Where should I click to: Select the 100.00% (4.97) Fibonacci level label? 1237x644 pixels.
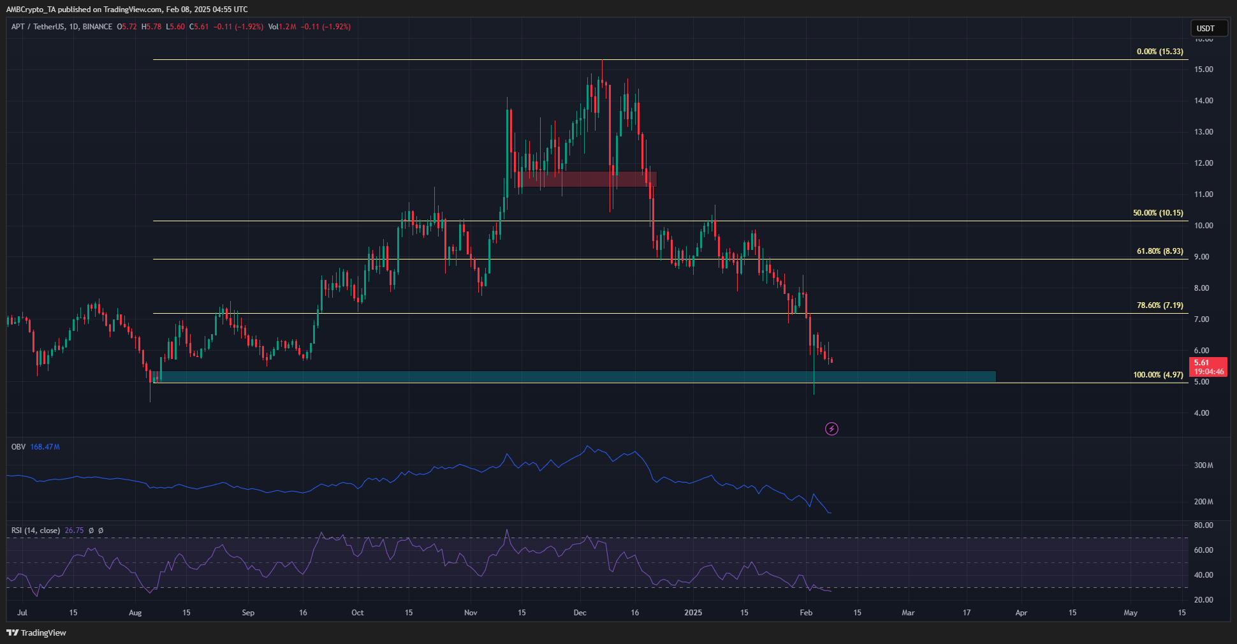pyautogui.click(x=1157, y=375)
